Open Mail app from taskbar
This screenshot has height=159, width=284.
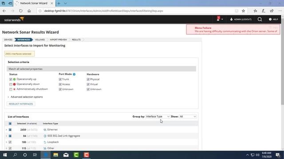click(x=66, y=155)
